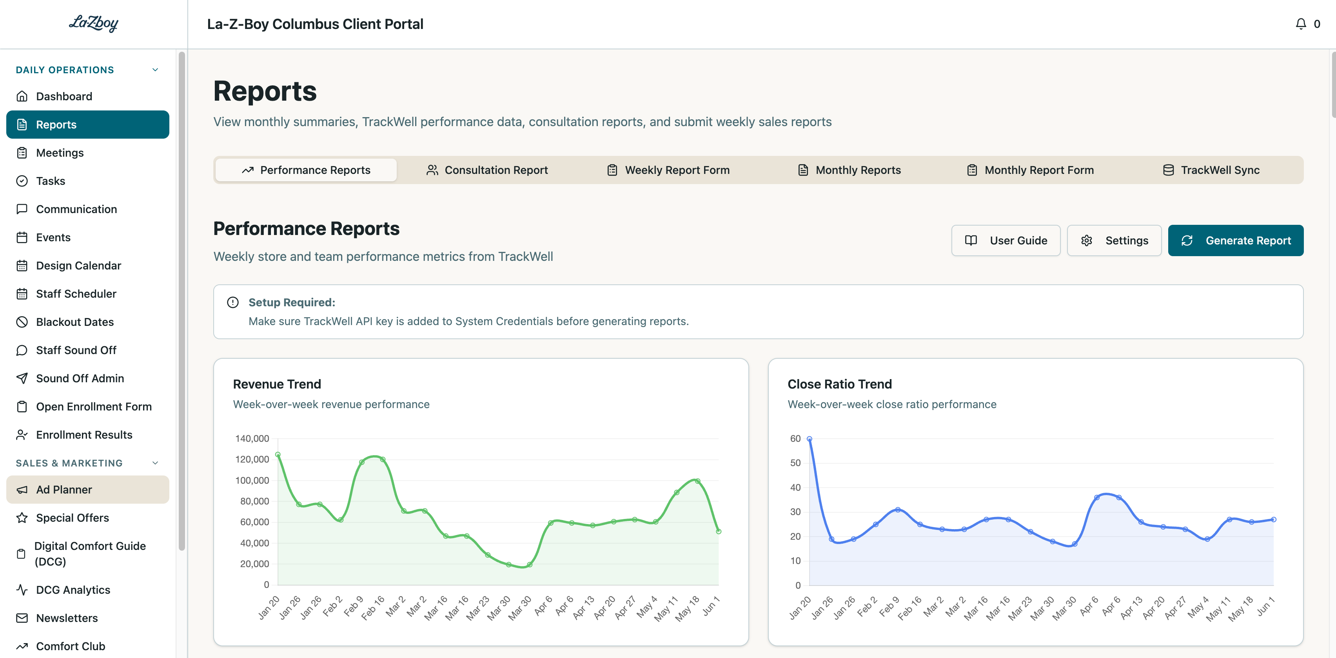
Task: Open the Monthly Reports tab
Action: click(849, 170)
